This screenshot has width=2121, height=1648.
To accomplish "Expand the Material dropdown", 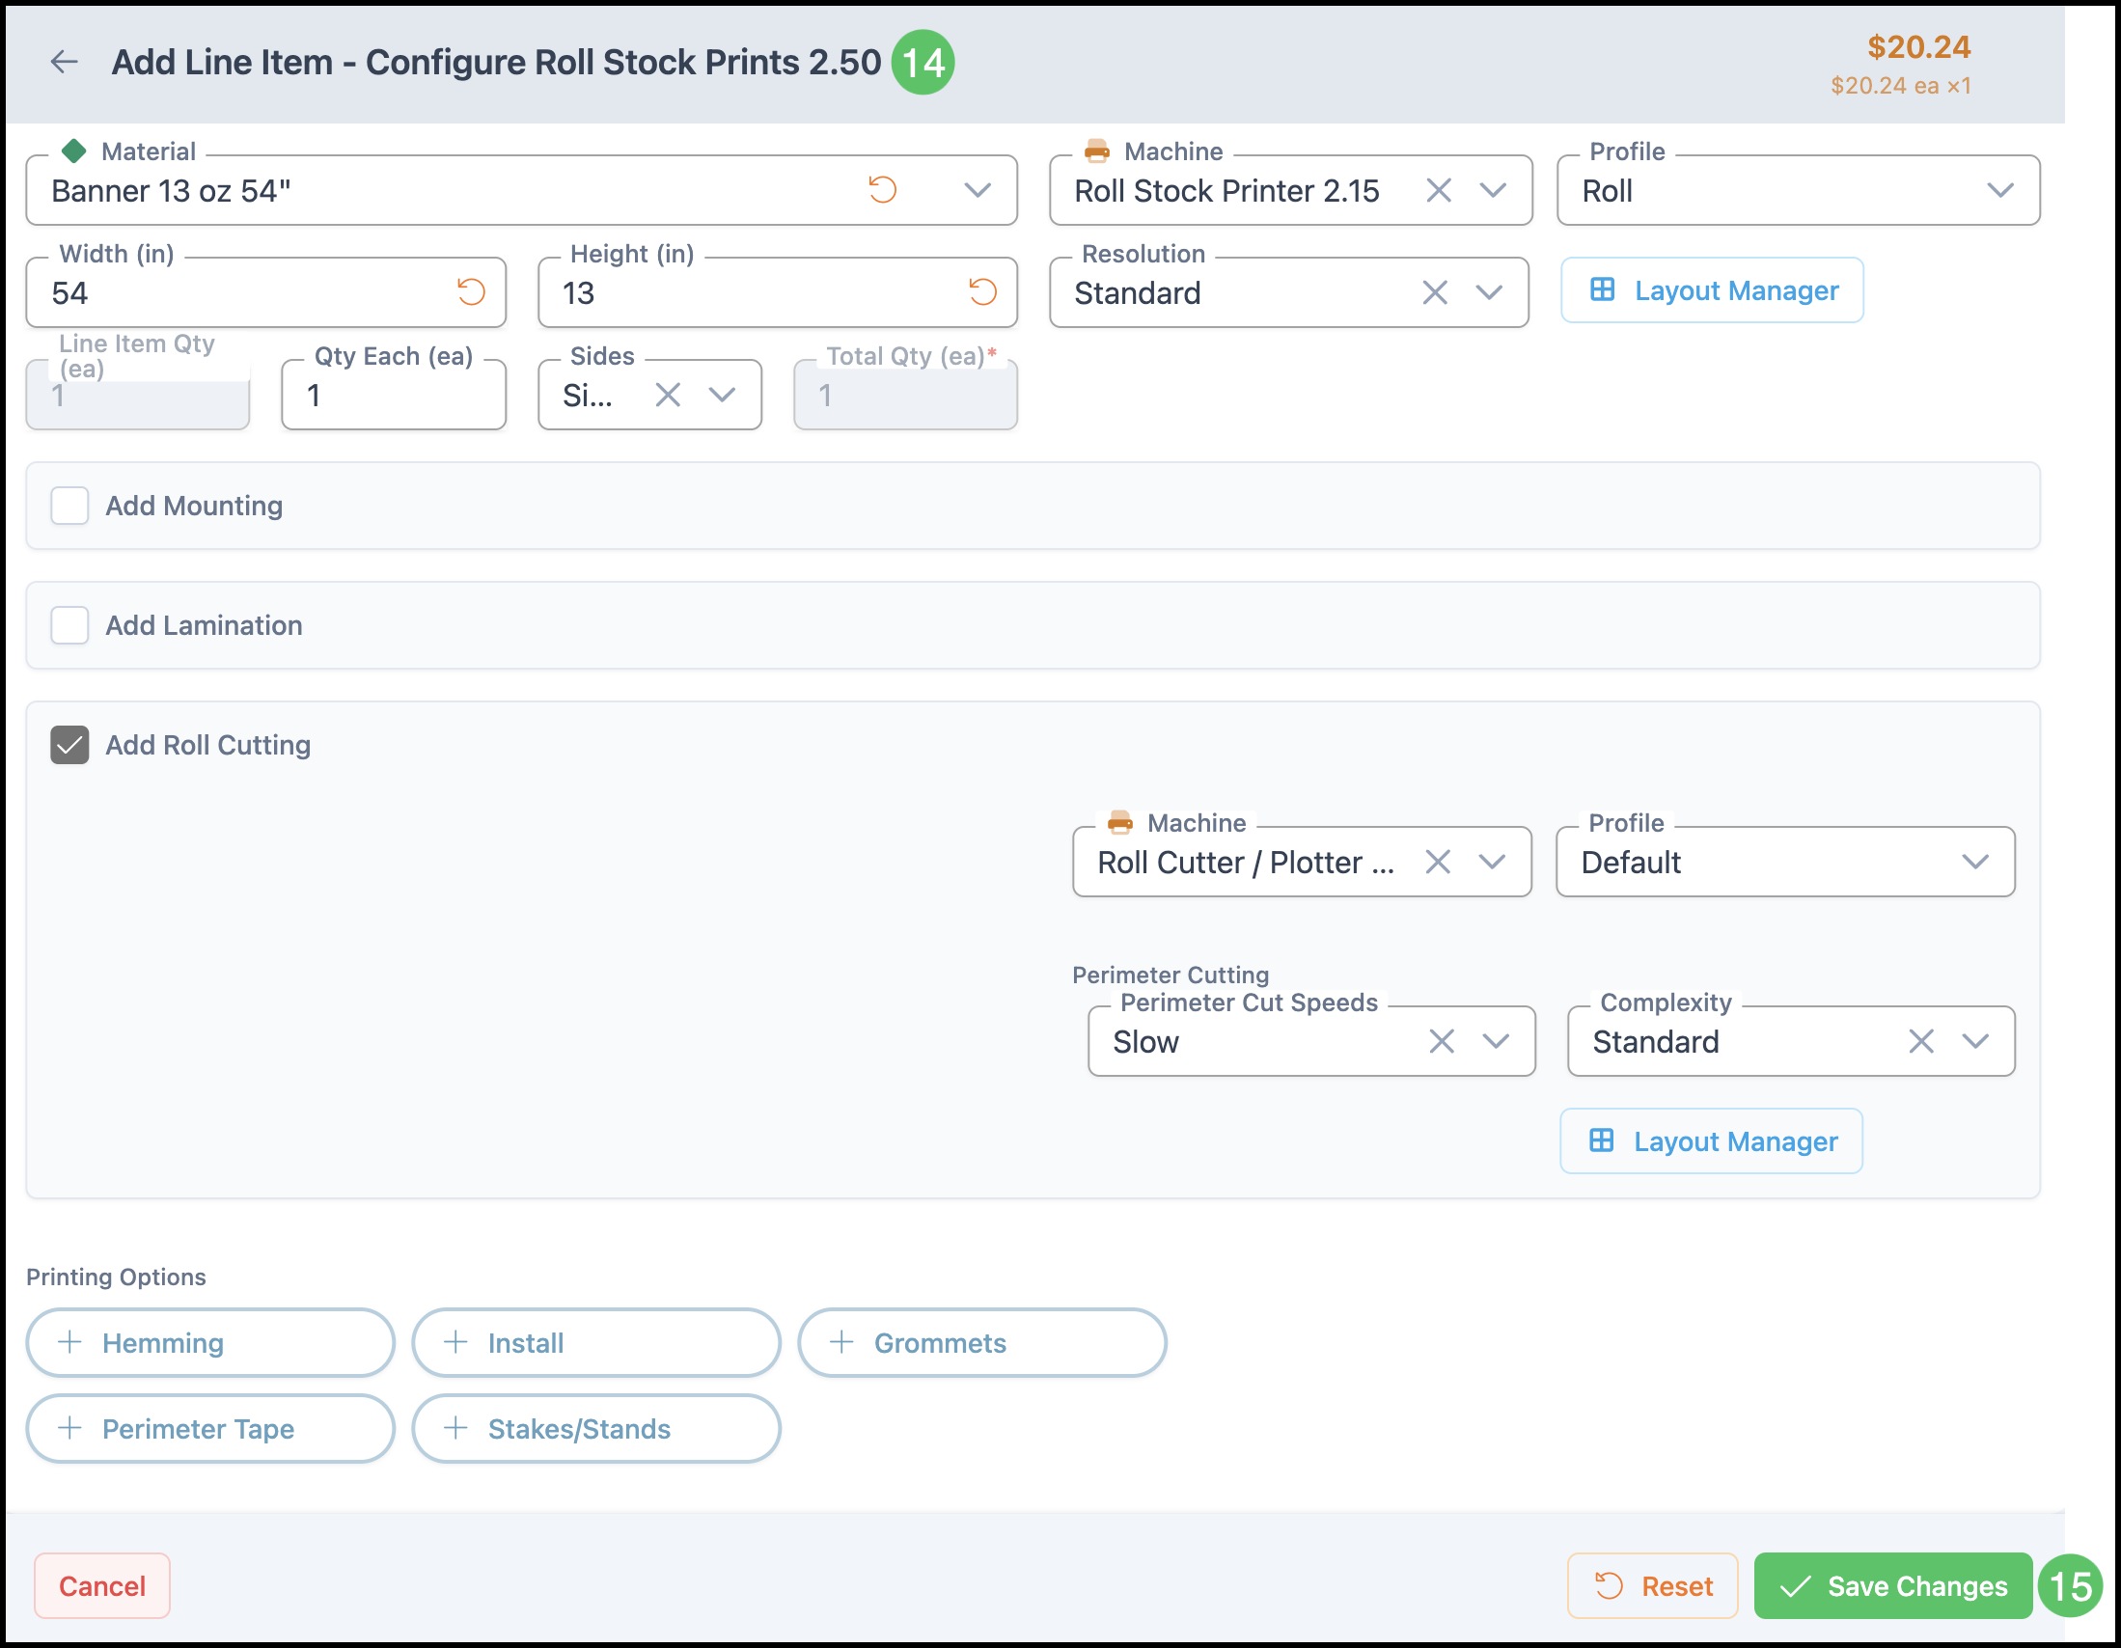I will [x=977, y=190].
